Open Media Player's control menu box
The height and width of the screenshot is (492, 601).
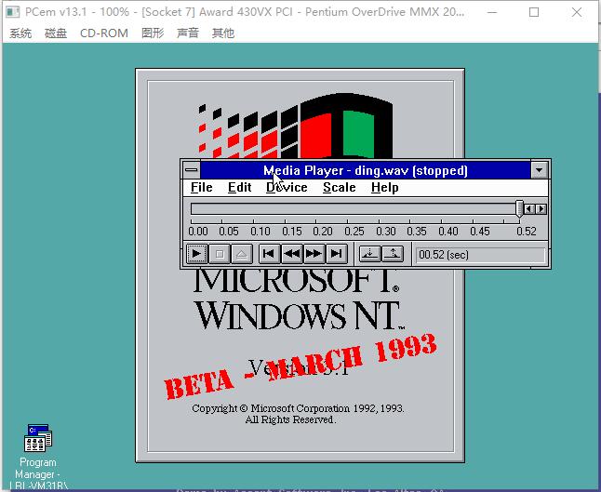(x=192, y=170)
